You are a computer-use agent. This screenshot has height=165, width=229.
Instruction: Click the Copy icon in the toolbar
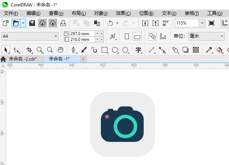point(87,23)
